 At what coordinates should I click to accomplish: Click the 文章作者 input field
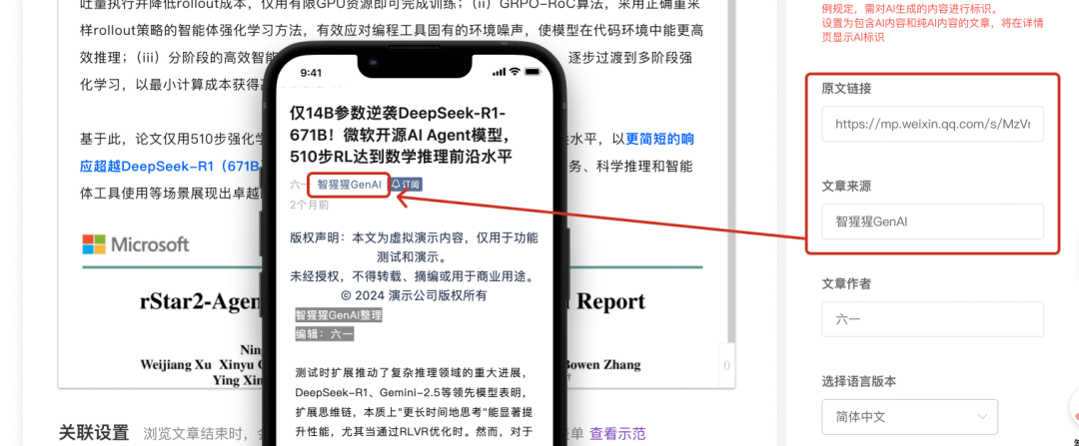(932, 319)
